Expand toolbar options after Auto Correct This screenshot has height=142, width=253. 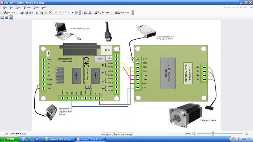click(x=133, y=13)
